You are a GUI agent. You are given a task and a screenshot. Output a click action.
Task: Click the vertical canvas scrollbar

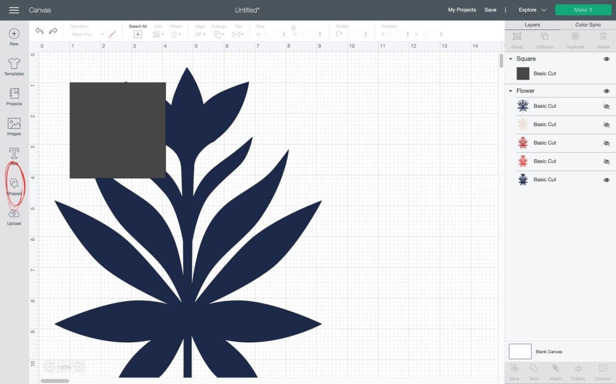tap(502, 60)
